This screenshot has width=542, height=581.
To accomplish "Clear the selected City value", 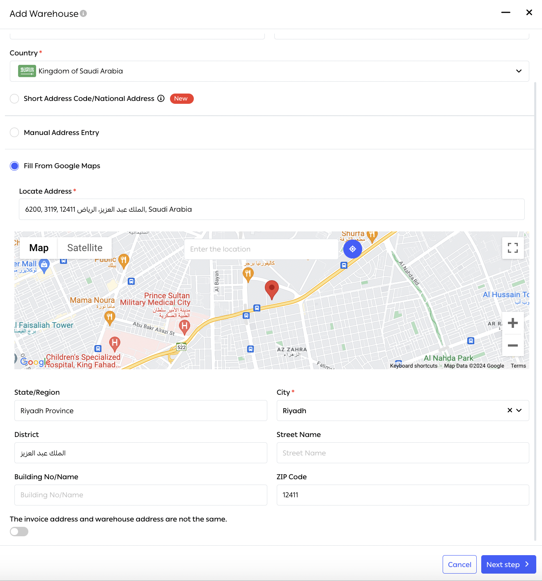I will [510, 410].
